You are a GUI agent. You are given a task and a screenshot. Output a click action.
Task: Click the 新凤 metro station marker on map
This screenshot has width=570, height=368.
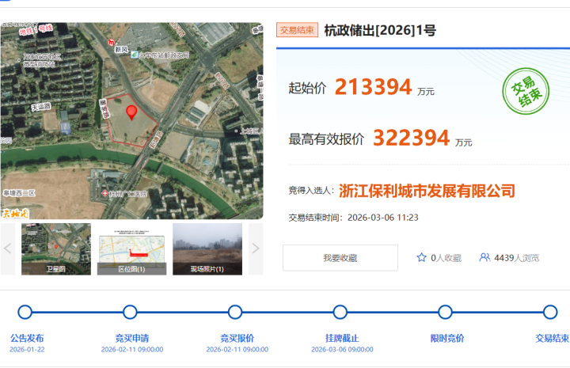112,43
